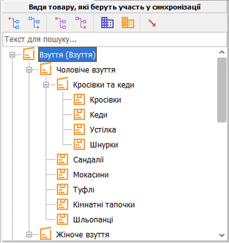Click the item icon next to Туфлі
The height and width of the screenshot is (243, 229).
[x=62, y=189]
